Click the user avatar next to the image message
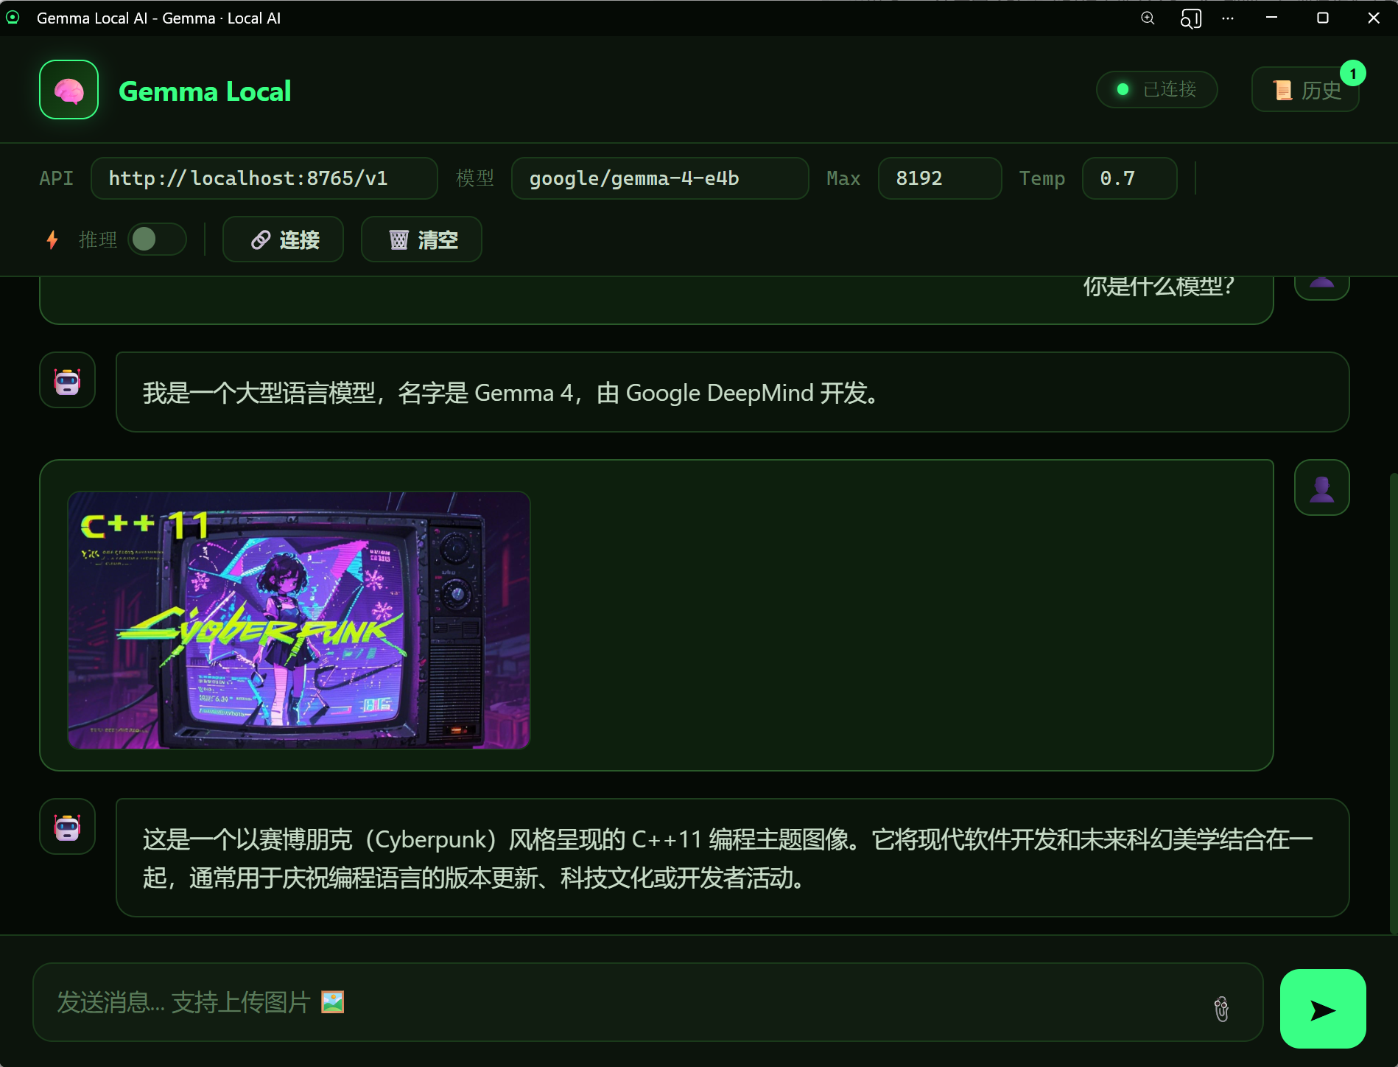1398x1067 pixels. click(x=1321, y=487)
